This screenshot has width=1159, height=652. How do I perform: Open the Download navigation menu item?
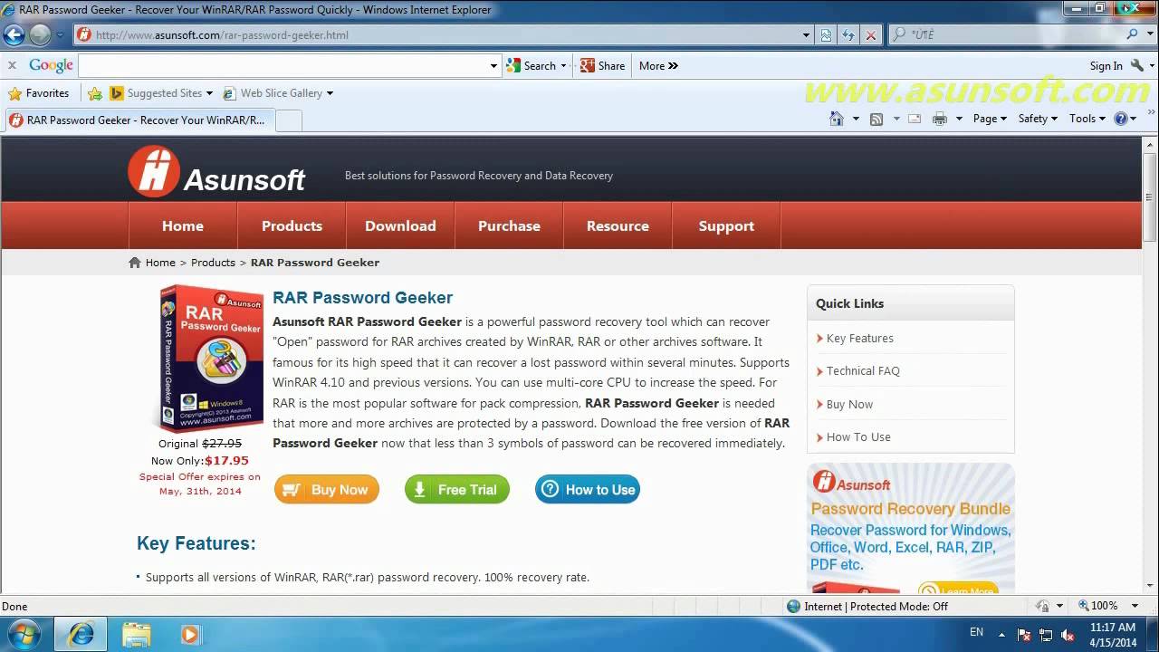[x=400, y=226]
